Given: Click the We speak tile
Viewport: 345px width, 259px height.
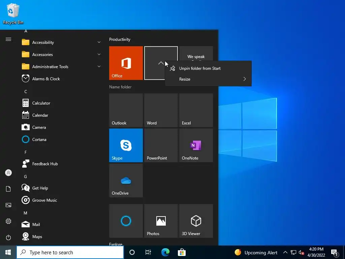Looking at the screenshot, I should [x=196, y=53].
